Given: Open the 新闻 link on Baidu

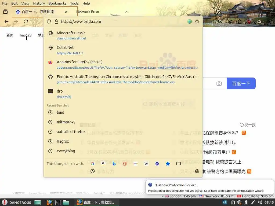Looking at the screenshot, I should [10, 35].
